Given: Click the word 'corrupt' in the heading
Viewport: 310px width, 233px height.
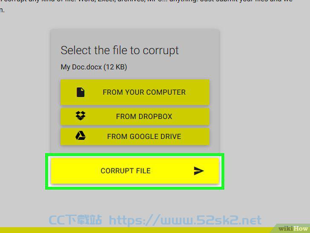Looking at the screenshot, I should click(x=161, y=51).
